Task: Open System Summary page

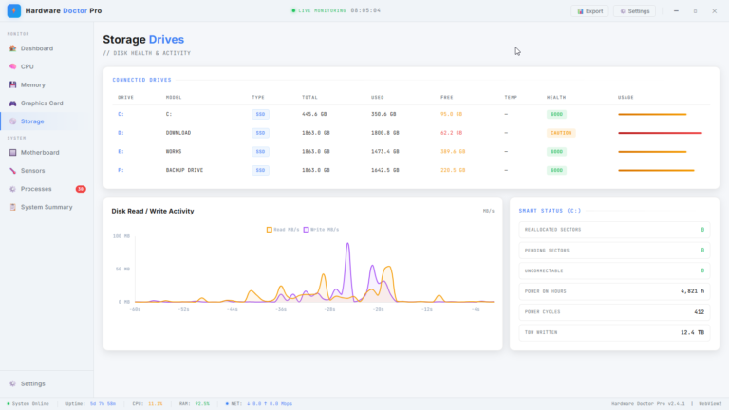Action: point(47,207)
